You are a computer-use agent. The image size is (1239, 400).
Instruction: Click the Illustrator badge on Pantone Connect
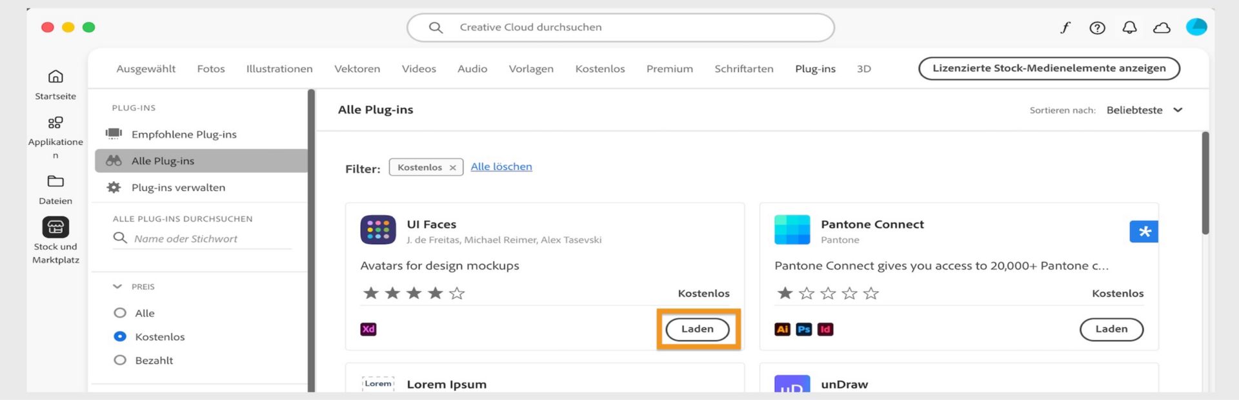click(x=782, y=329)
